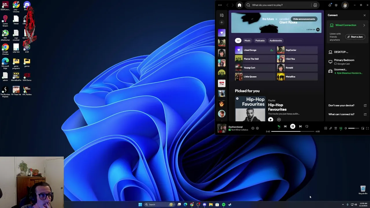The image size is (370, 208).
Task: Click the Your Library icon
Action: tap(222, 15)
